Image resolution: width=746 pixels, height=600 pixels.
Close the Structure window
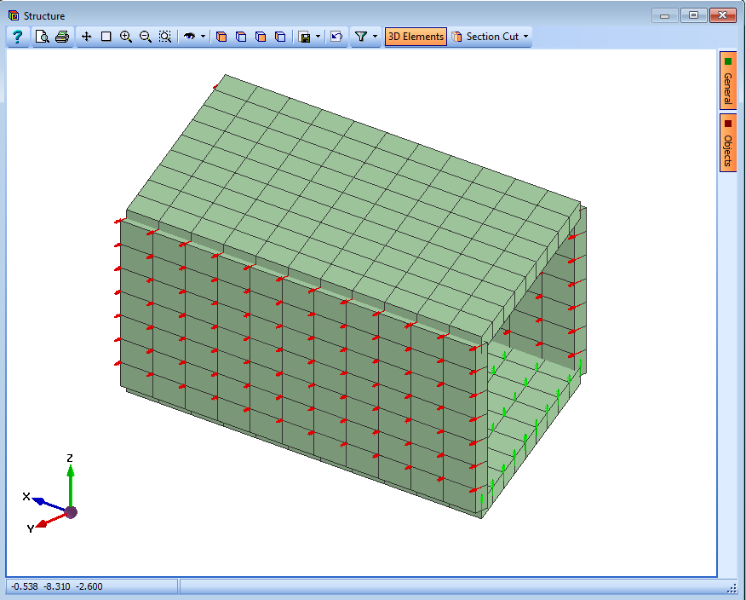point(722,15)
